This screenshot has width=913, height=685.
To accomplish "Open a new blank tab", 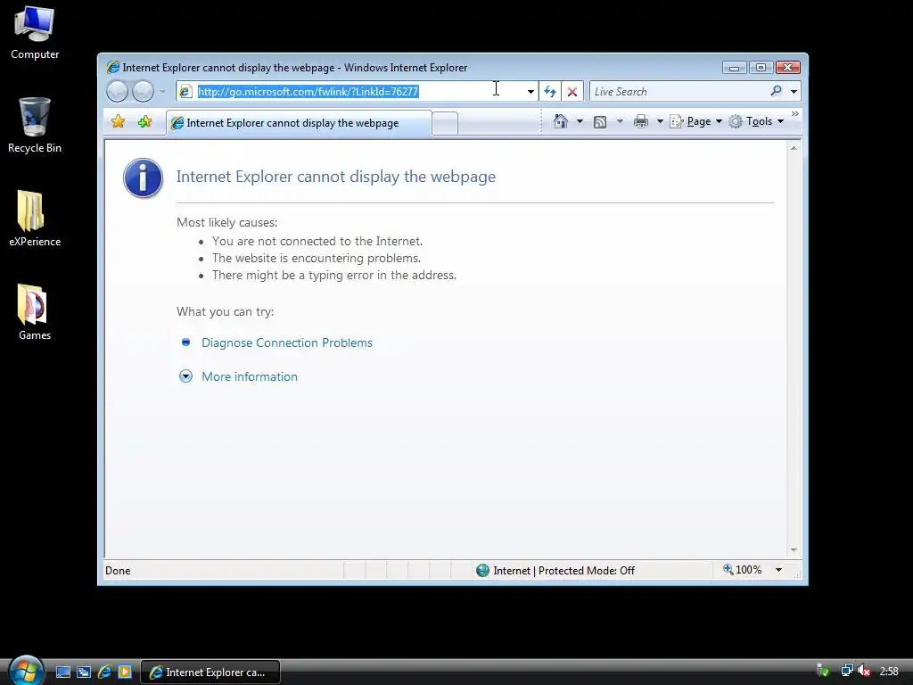I will [446, 123].
